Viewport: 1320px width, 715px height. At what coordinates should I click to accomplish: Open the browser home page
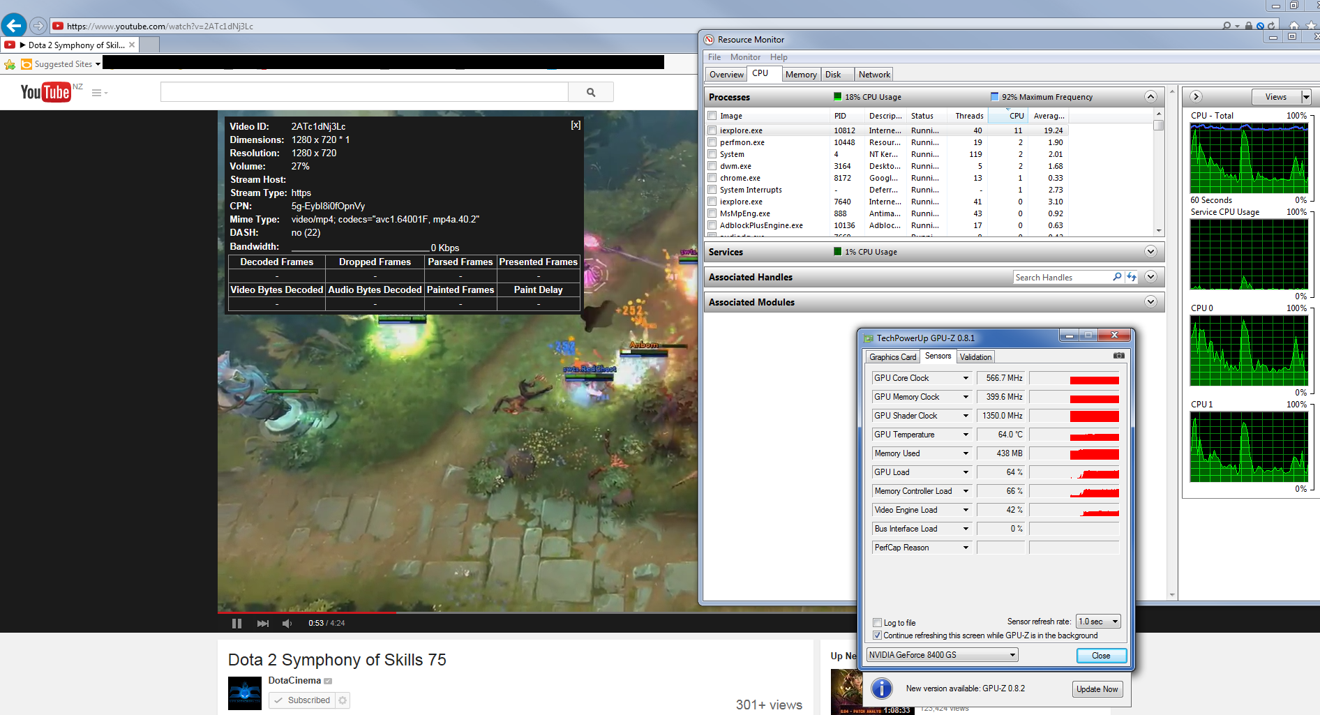coord(1294,26)
